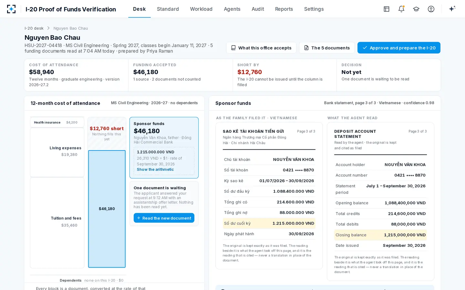Click the "Not yet" decision status

coord(351,72)
